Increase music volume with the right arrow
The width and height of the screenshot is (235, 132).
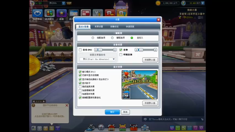tap(115, 50)
